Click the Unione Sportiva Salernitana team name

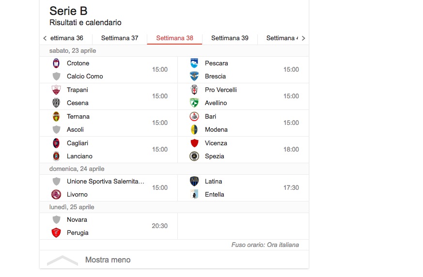[x=106, y=181]
